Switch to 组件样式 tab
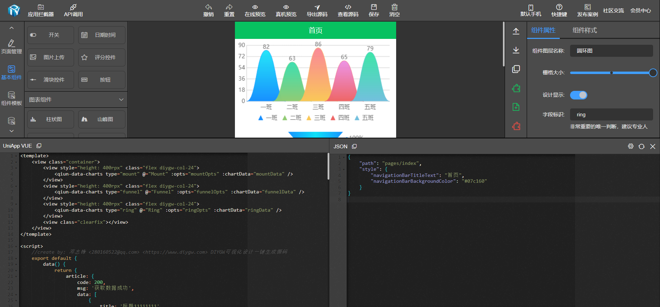The width and height of the screenshot is (660, 307). coord(585,30)
